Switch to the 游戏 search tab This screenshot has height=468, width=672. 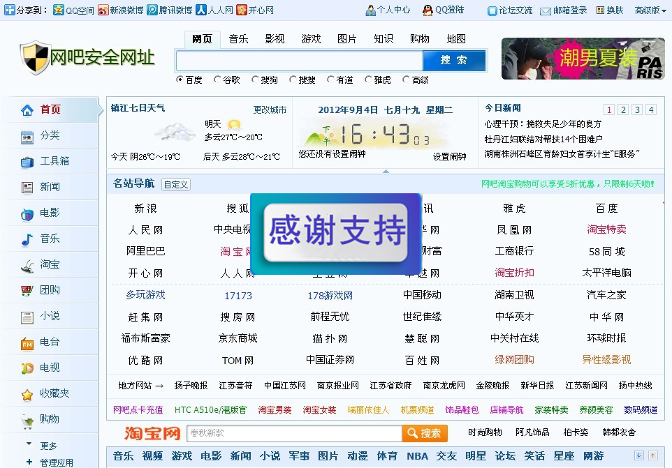311,39
